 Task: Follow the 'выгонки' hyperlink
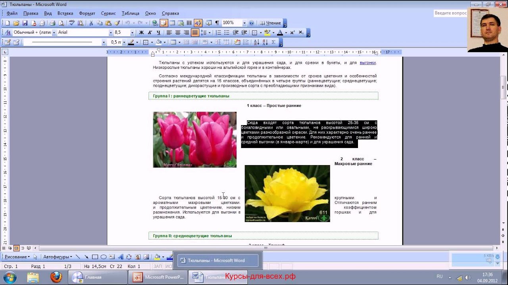coord(368,63)
